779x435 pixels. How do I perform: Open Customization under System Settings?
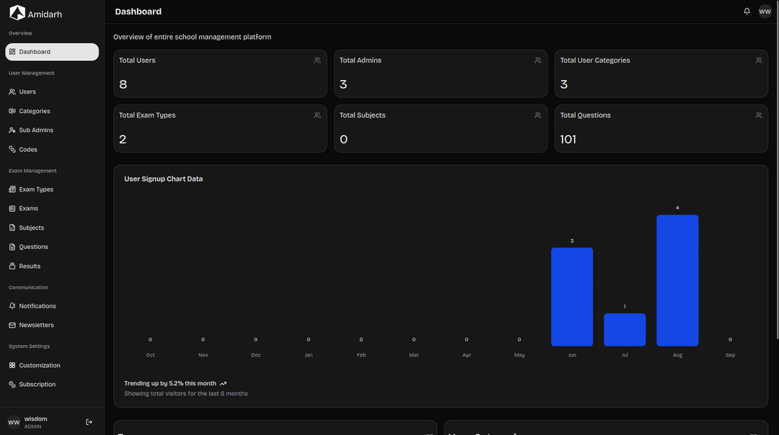[39, 366]
